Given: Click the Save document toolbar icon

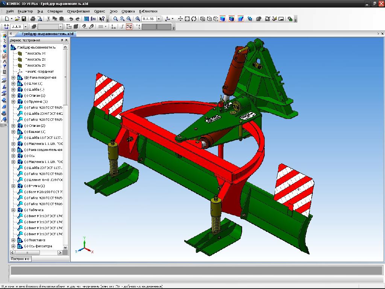Looking at the screenshot, I should [24, 19].
